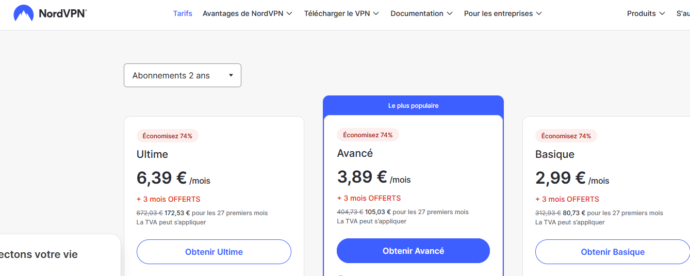The width and height of the screenshot is (690, 276).
Task: Click the 172,53 € total price text
Action: (x=177, y=213)
